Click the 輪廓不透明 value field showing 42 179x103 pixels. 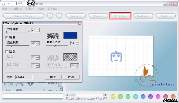tap(73, 43)
